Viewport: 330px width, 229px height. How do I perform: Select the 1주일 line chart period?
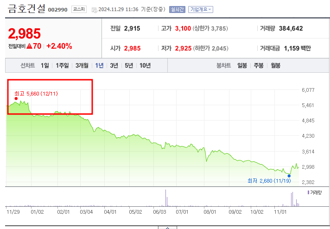tap(62, 65)
